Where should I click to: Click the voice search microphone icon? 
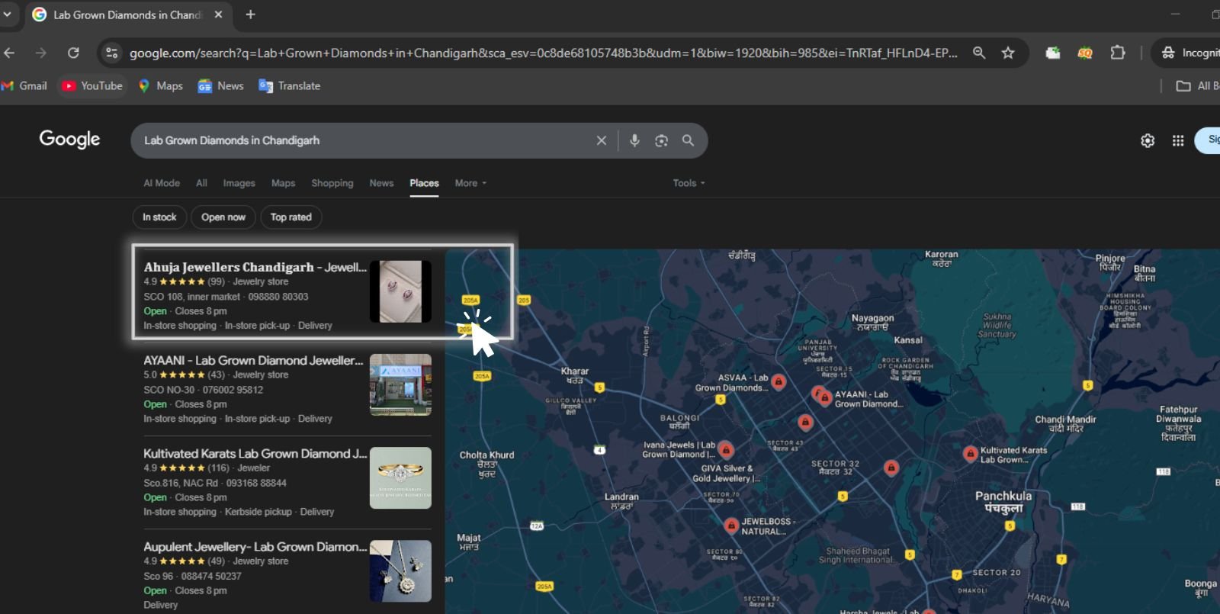pyautogui.click(x=634, y=140)
